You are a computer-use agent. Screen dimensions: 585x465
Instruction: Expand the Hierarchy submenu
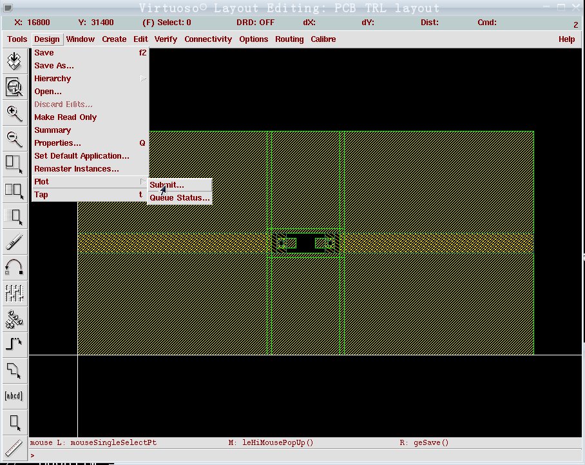pyautogui.click(x=90, y=79)
